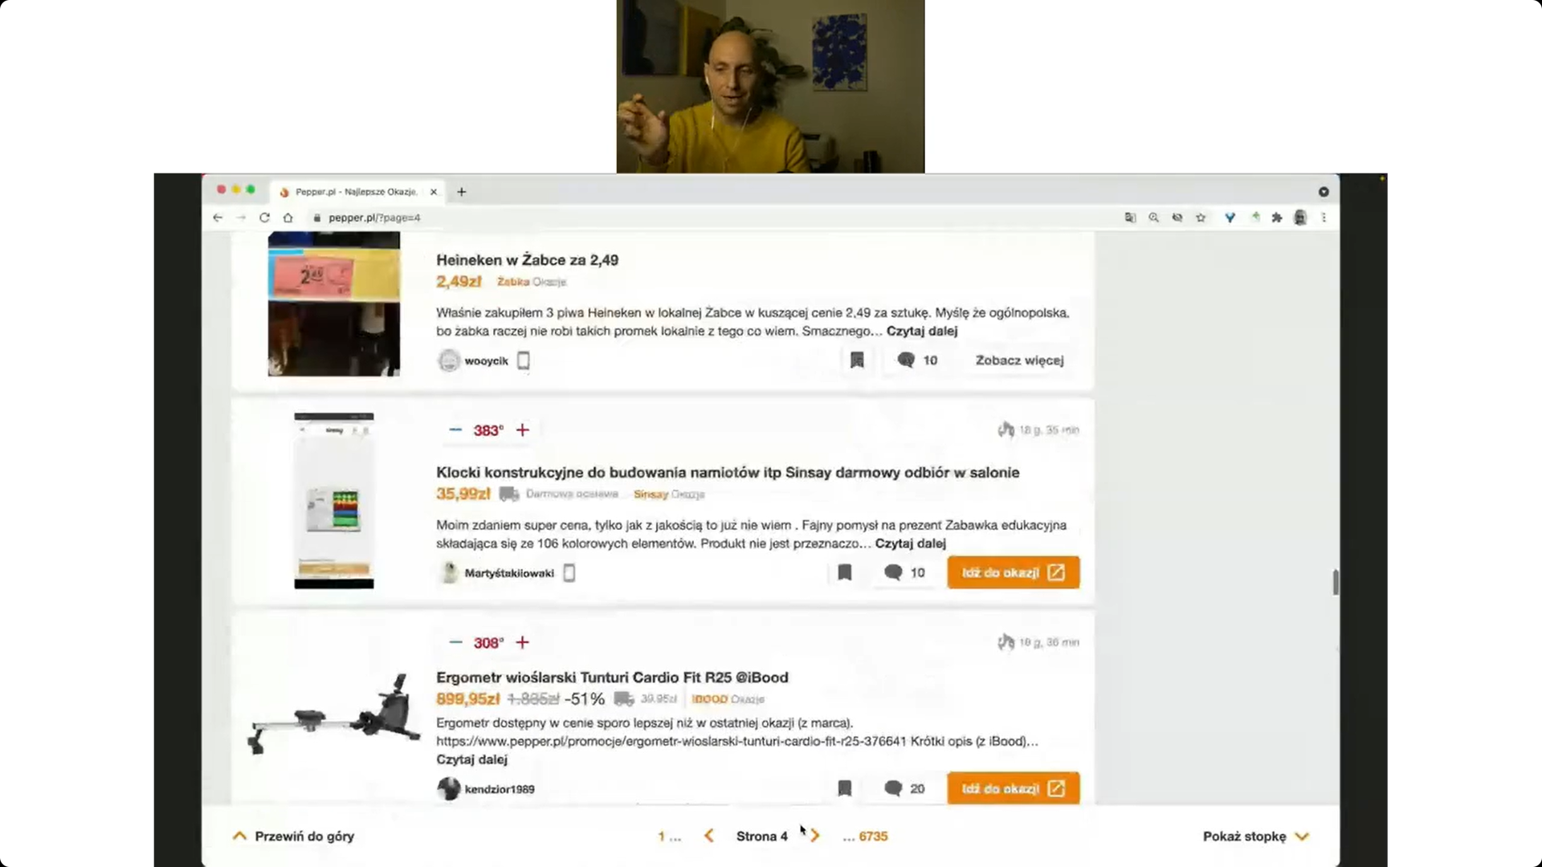Screen dimensions: 1542x867
Task: Open the rowing machine thumbnail
Action: tap(334, 714)
